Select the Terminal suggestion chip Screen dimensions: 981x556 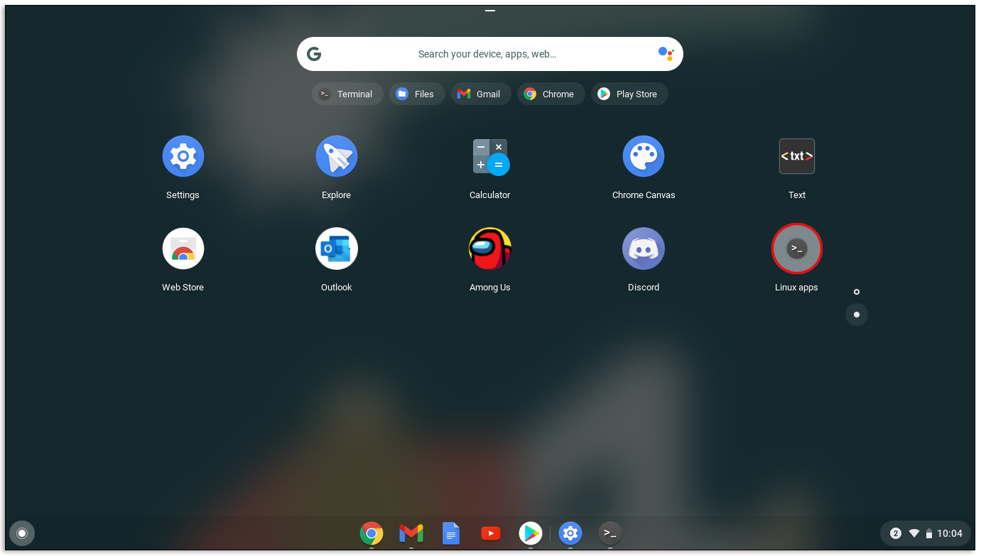pyautogui.click(x=347, y=94)
